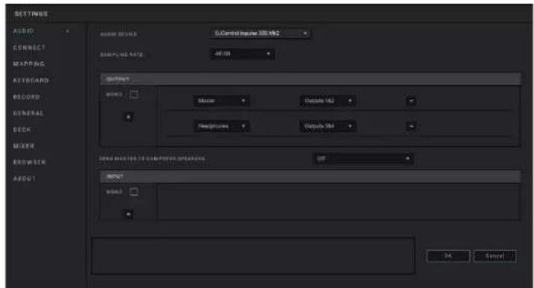Image resolution: width=534 pixels, height=288 pixels.
Task: Toggle the Mono checkbox under Input
Action: pyautogui.click(x=133, y=192)
